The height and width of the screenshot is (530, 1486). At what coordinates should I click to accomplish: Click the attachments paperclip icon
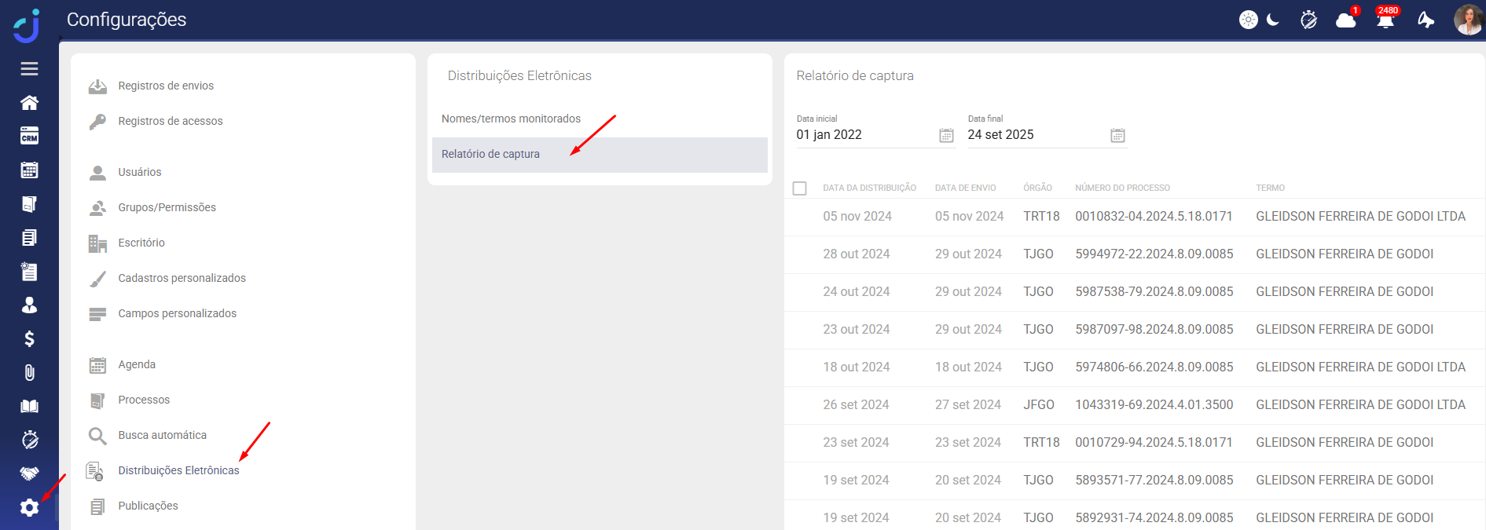point(29,373)
